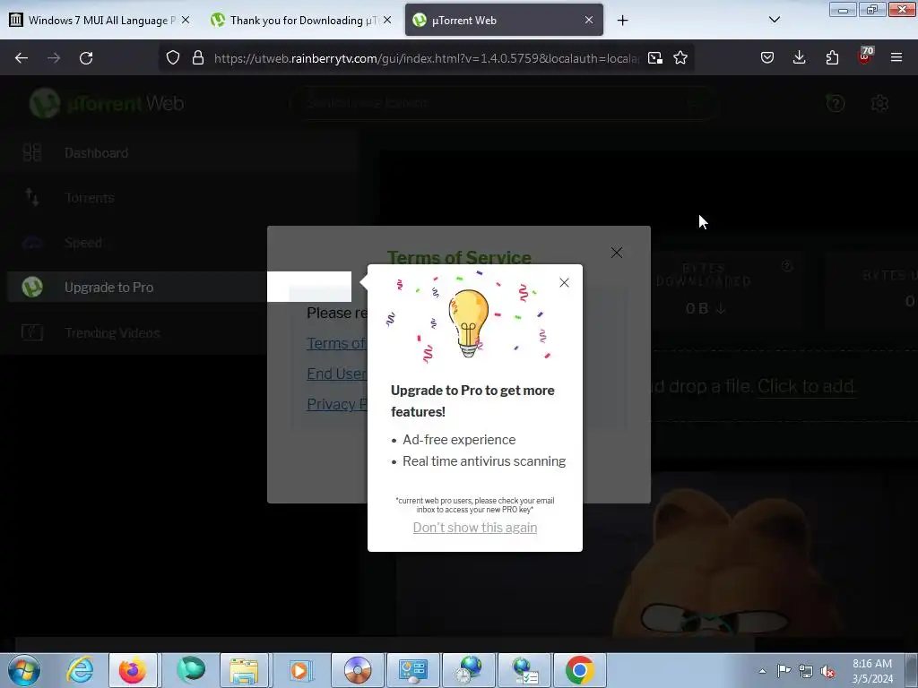
Task: Toggle picture-in-picture icon in address bar
Action: tap(655, 57)
